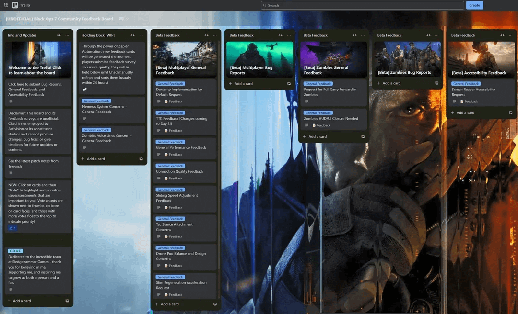Image resolution: width=518 pixels, height=314 pixels.
Task: Click G.O.A.T. label on Sledgehammer card
Action: pyautogui.click(x=15, y=251)
